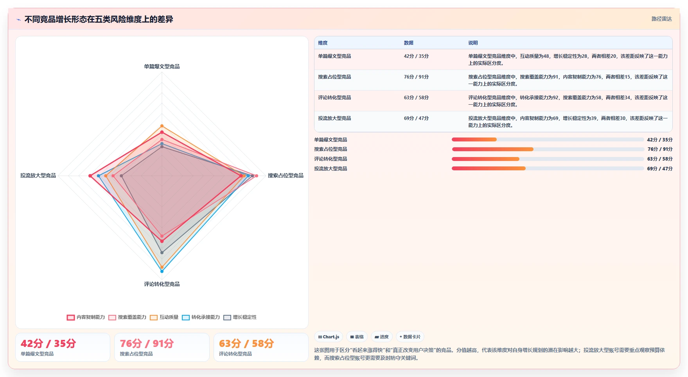Toggle the 搜索覆盖能力 legend entry
This screenshot has width=688, height=377.
128,317
